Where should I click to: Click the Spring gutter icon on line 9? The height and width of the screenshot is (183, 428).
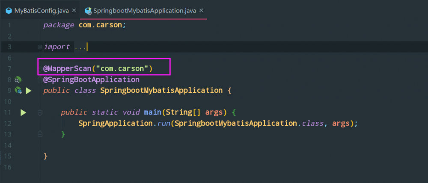(18, 91)
